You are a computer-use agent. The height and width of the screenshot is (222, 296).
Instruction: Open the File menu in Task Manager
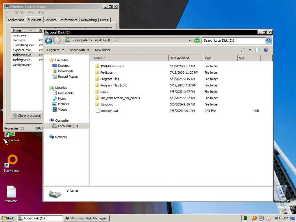8,12
